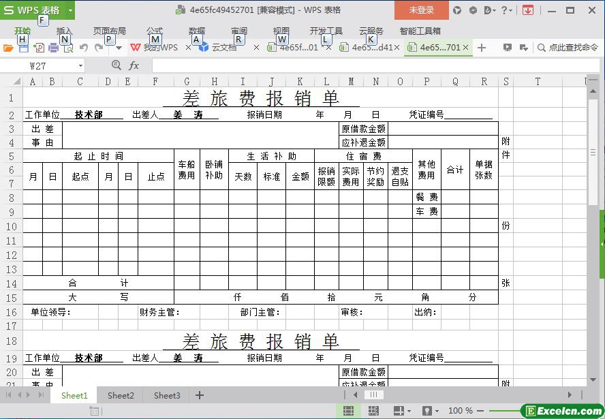Switch to page break preview view
Viewport: 605px width, 419px height.
tap(373, 411)
